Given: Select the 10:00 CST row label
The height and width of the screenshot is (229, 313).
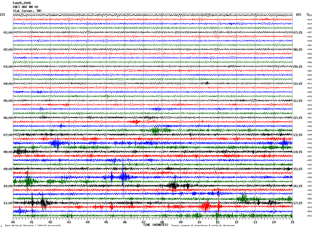Looking at the screenshot, I should click(x=8, y=186).
